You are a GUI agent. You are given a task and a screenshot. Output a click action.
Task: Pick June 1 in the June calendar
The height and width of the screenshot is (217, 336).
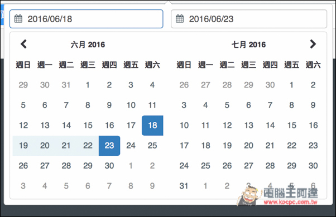[88, 85]
